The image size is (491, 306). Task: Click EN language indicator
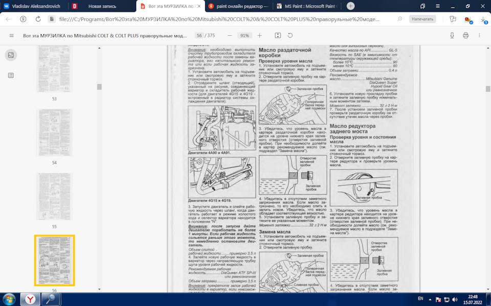coord(420,298)
